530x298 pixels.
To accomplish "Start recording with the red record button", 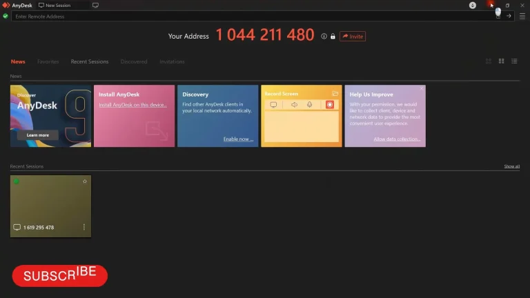I will tap(330, 105).
